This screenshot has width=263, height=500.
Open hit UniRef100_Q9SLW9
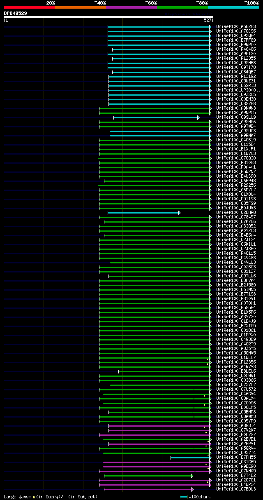coord(236,117)
